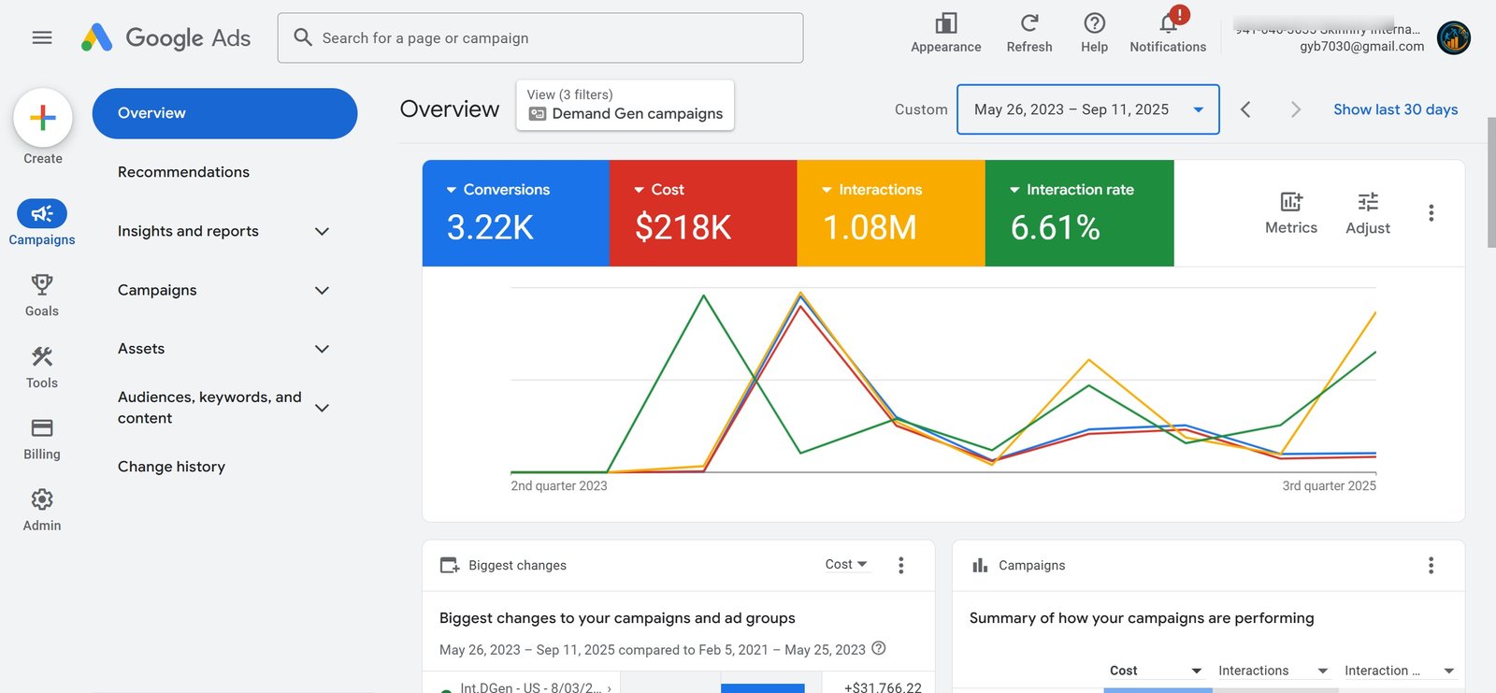
Task: Open Tools section
Action: click(42, 367)
